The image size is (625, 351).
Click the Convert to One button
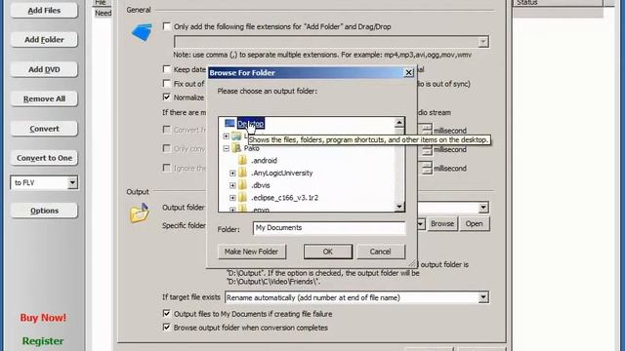pos(44,158)
